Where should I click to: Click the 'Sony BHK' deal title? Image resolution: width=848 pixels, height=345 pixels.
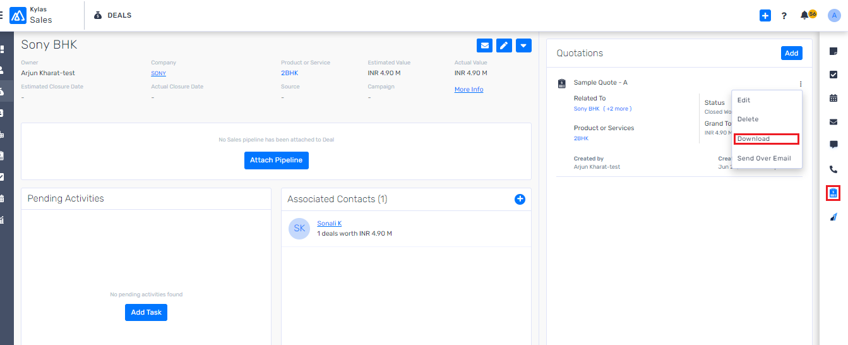pyautogui.click(x=49, y=45)
